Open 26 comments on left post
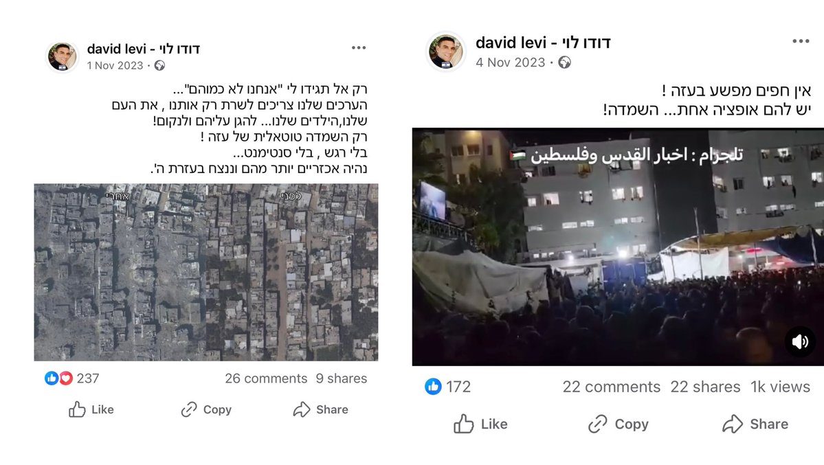 (266, 378)
